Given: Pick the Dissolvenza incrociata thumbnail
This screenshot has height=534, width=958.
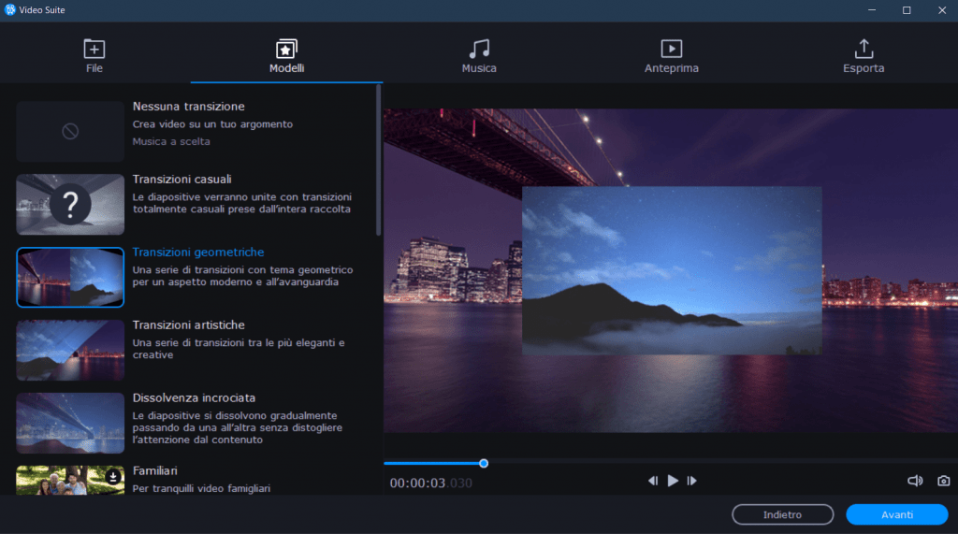Looking at the screenshot, I should (x=70, y=423).
